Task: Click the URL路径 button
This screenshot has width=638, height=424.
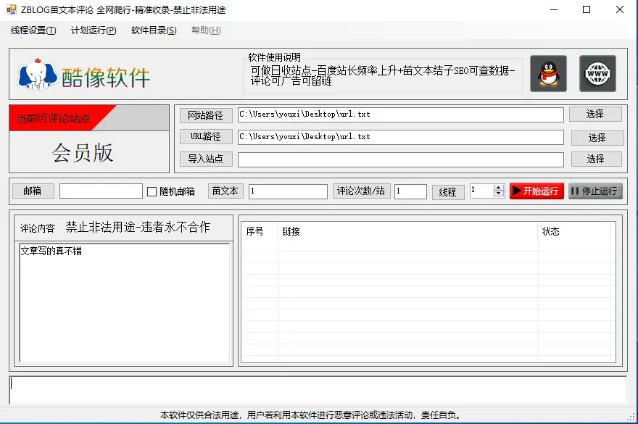Action: [x=206, y=137]
